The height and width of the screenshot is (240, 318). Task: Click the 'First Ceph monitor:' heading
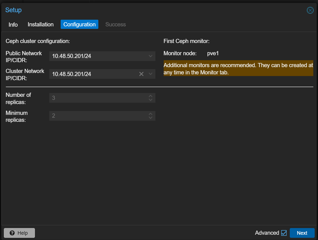coord(187,41)
